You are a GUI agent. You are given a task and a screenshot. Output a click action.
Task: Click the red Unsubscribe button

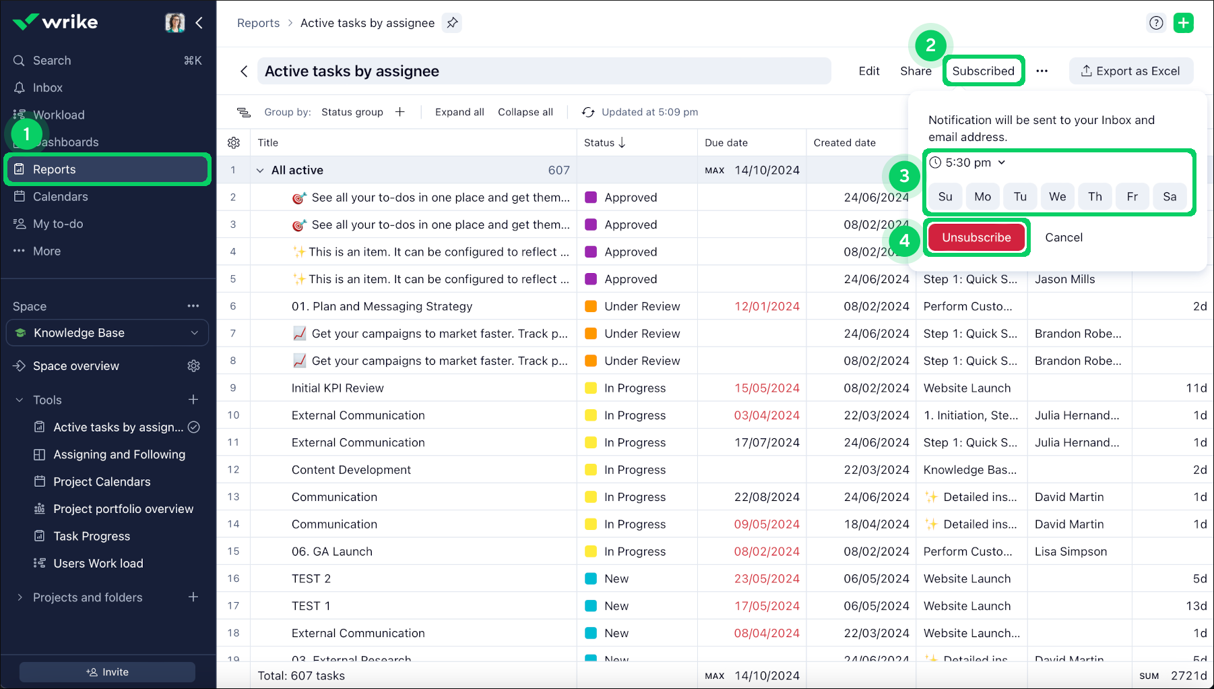pos(976,237)
